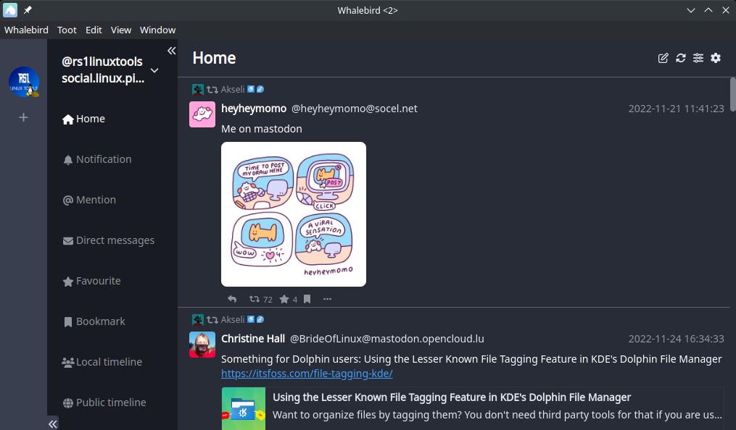Bookmark heyheymomo's toot

pyautogui.click(x=307, y=299)
